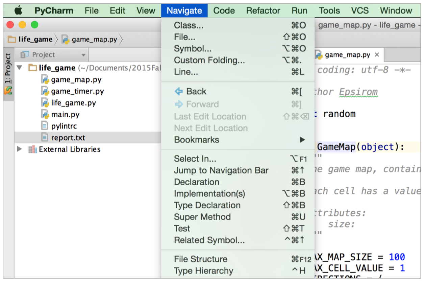The image size is (425, 282).
Task: Choose Related Symbol... menu item
Action: 238,240
